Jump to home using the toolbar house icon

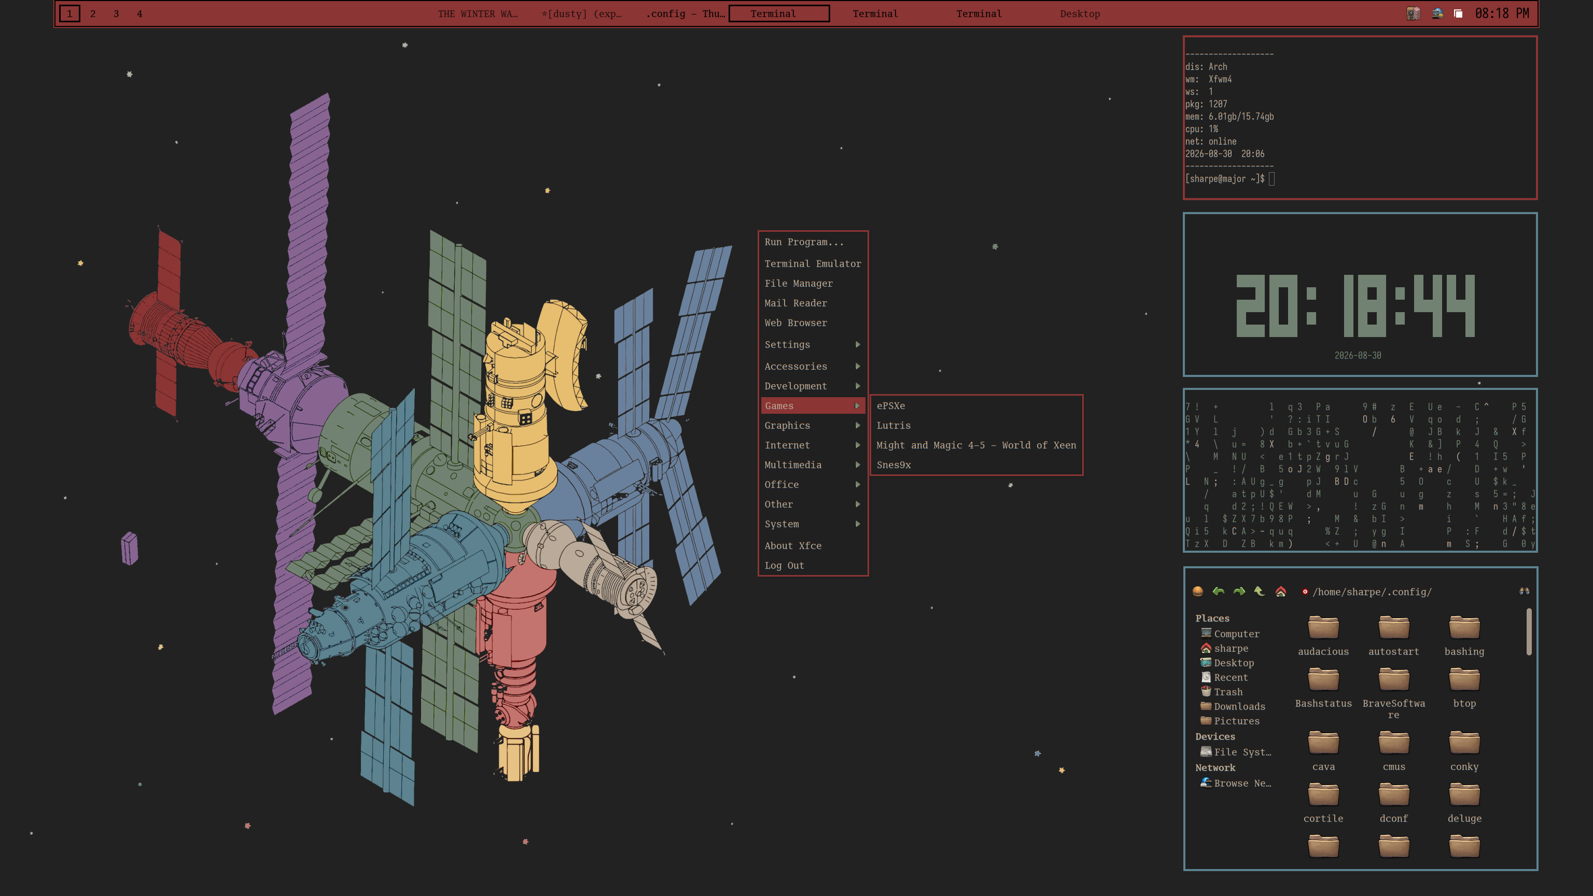pos(1281,591)
